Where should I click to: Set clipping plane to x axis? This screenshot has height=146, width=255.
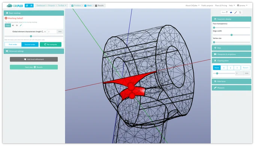224,68
